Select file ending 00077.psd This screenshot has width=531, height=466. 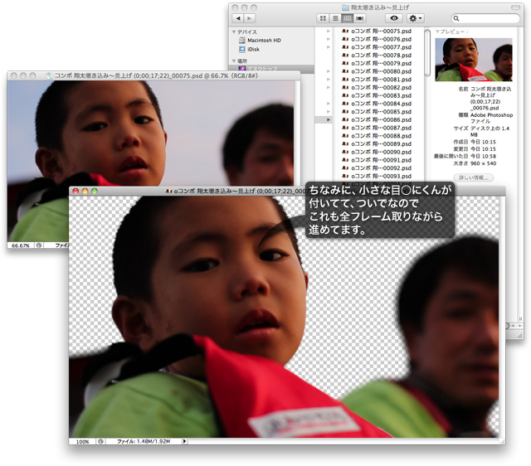click(x=377, y=47)
